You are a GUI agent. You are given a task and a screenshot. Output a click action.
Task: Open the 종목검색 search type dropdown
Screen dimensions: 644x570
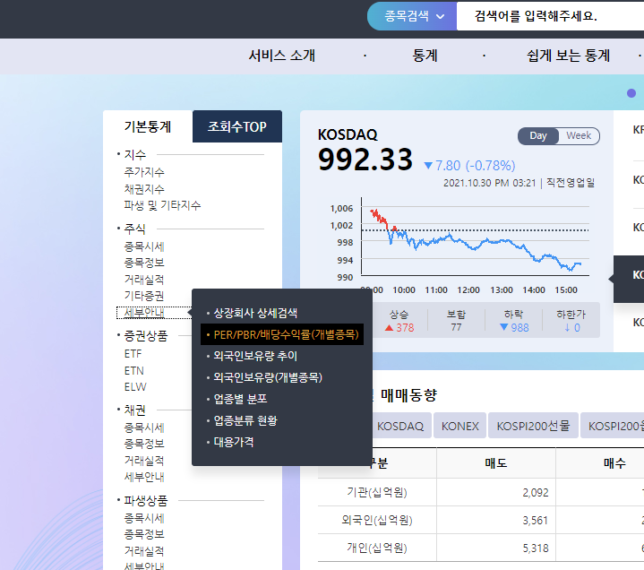tap(412, 16)
